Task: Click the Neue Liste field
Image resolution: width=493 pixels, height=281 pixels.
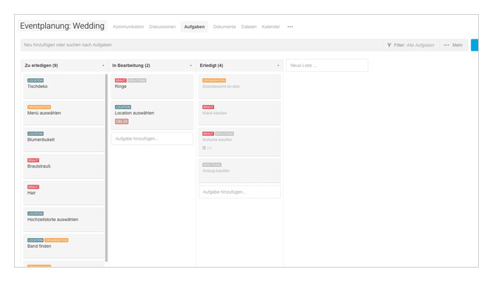Action: click(x=327, y=65)
